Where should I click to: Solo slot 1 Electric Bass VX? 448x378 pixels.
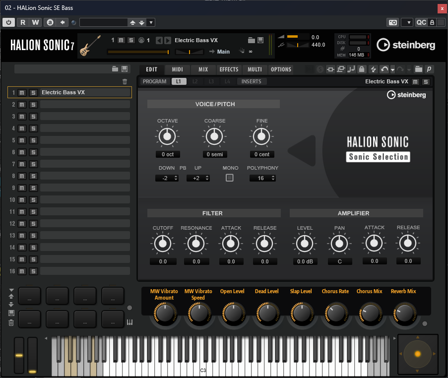click(33, 93)
